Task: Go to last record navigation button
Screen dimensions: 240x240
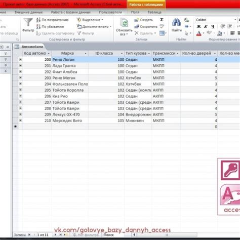Action: 60,234
